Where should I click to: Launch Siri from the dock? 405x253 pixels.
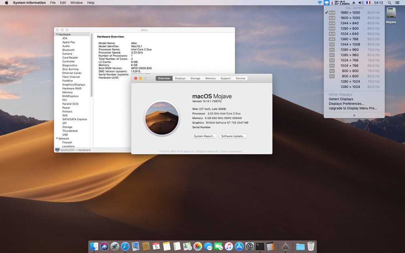pyautogui.click(x=104, y=246)
